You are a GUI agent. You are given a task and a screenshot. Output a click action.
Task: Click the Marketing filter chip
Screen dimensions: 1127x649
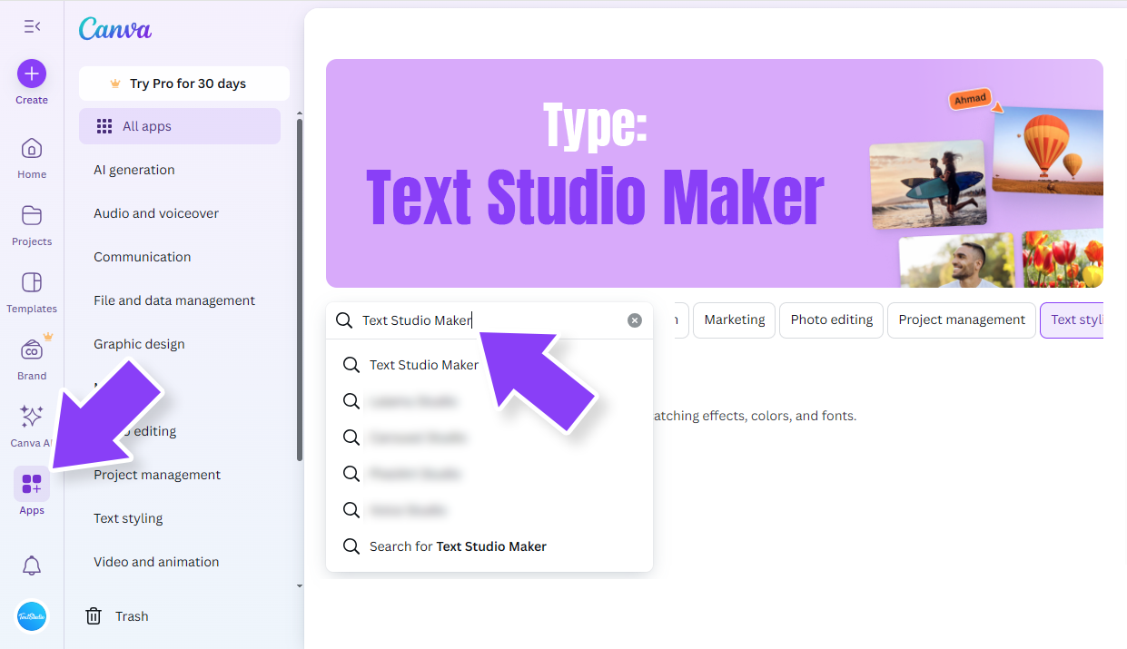pyautogui.click(x=734, y=320)
